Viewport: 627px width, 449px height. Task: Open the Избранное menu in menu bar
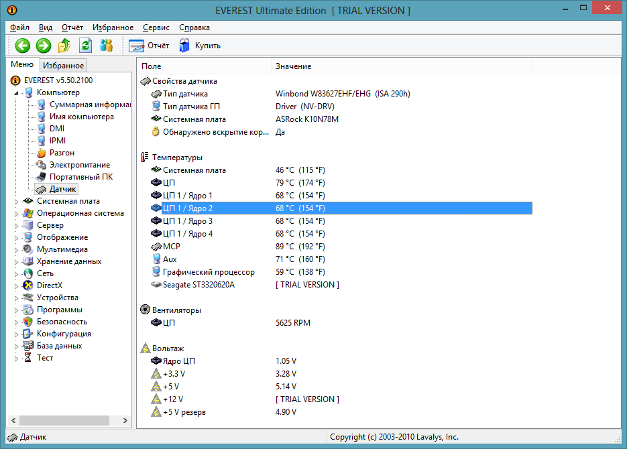113,27
